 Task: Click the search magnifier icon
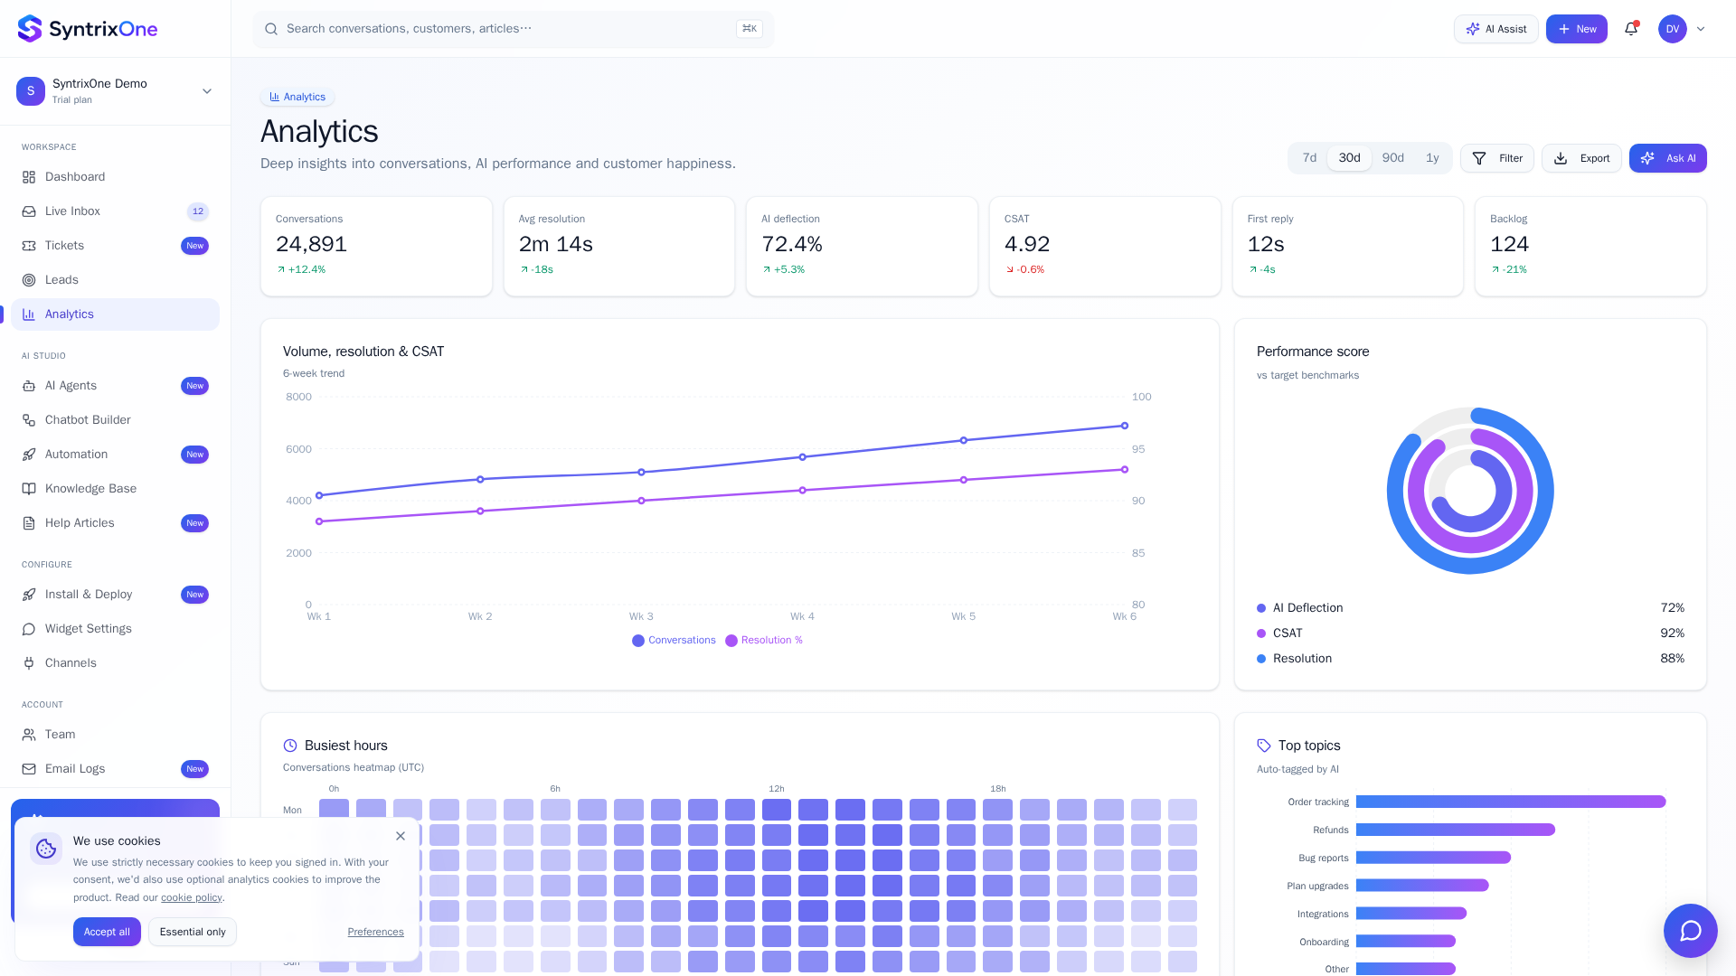coord(271,29)
